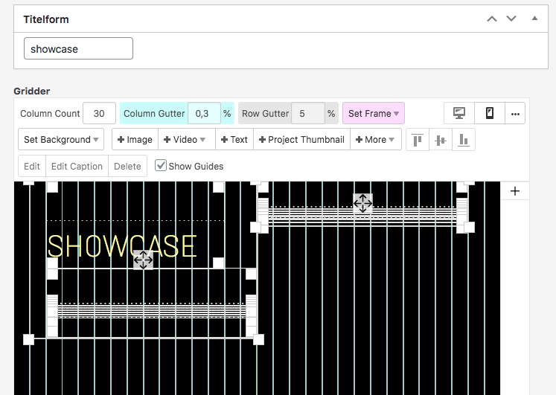Click the plus icon beside the canvas
This screenshot has width=556, height=395.
[x=514, y=191]
